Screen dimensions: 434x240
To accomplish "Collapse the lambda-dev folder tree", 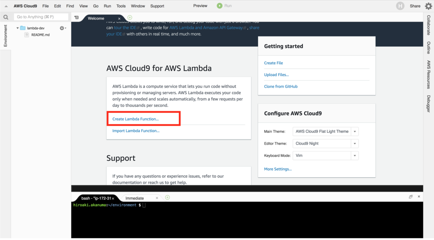I will [17, 28].
